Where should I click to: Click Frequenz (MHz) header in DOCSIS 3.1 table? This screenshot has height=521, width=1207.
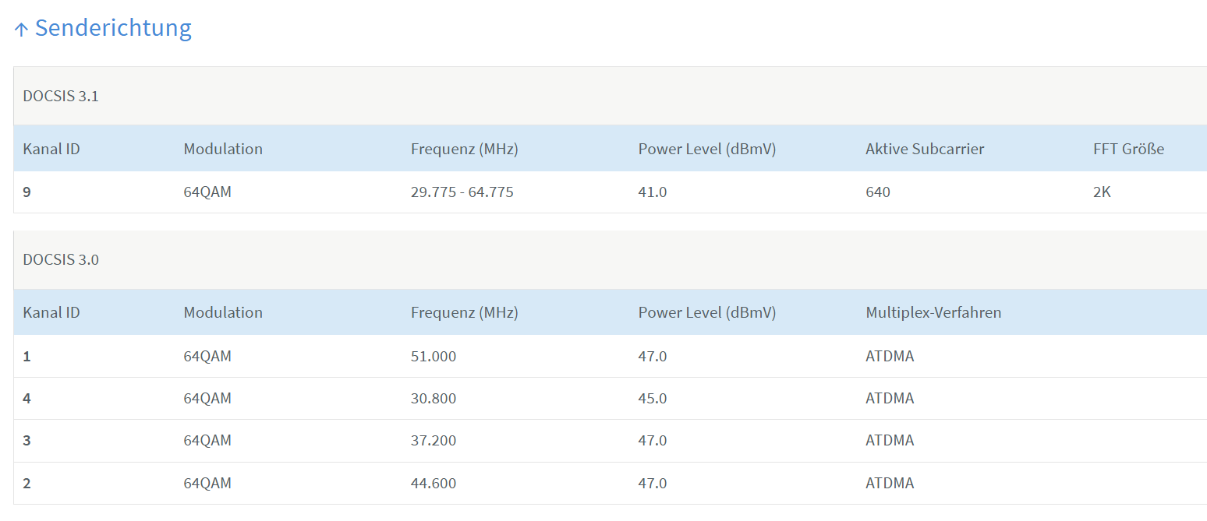[x=465, y=149]
